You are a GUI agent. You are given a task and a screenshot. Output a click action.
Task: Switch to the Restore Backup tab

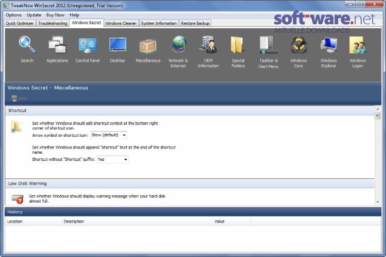195,23
